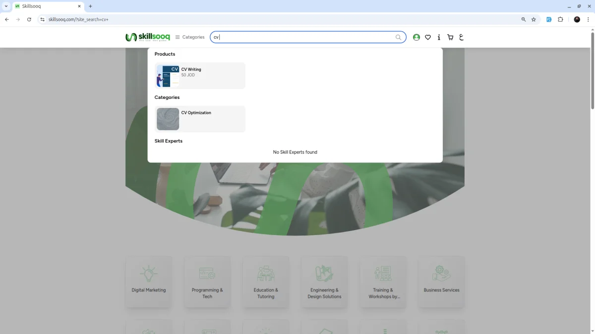Open the browser extensions puzzle icon
595x334 pixels.
[x=560, y=19]
